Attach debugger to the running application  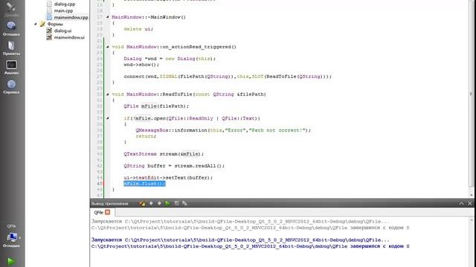[x=184, y=203]
